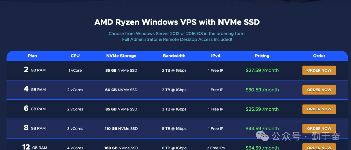Viewport: 351px width, 150px height.
Task: Order the 6 GB RAM plan
Action: pyautogui.click(x=319, y=109)
